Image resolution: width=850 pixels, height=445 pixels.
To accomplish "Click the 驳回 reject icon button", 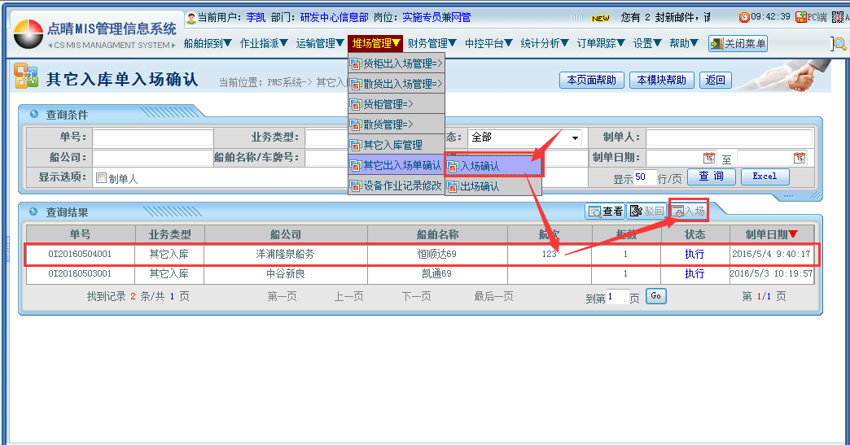I will tap(646, 212).
